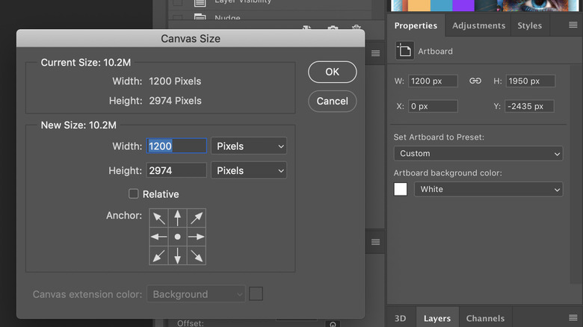This screenshot has width=583, height=327.
Task: Set anchor to bottom-center arrow
Action: pos(177,255)
